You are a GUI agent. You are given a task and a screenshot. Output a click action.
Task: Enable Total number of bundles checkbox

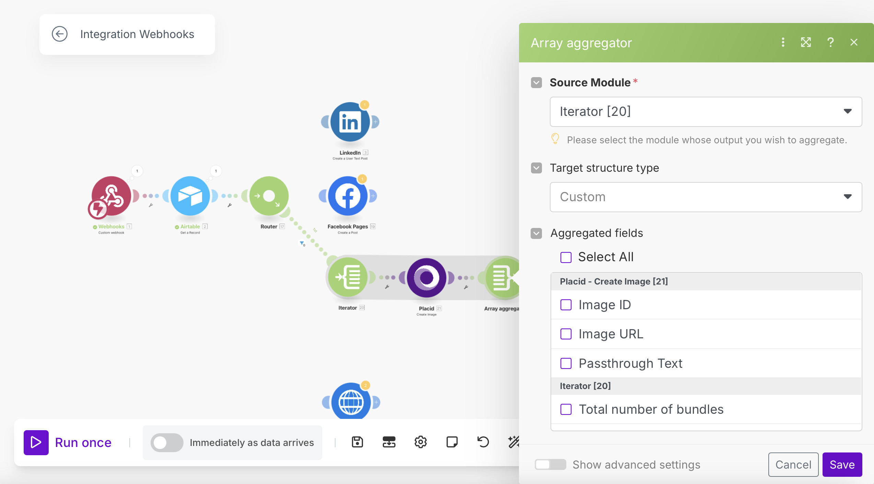pyautogui.click(x=566, y=409)
